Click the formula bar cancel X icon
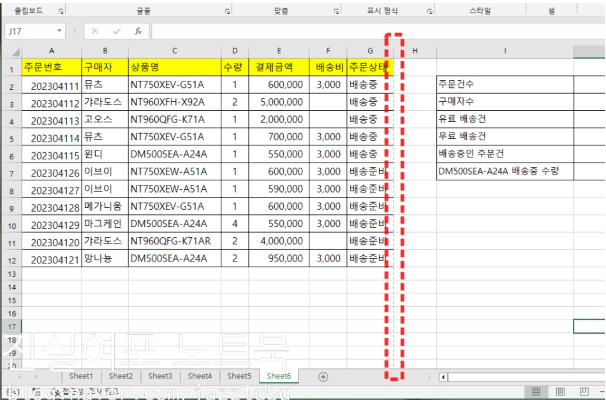Image resolution: width=606 pixels, height=400 pixels. [95, 31]
